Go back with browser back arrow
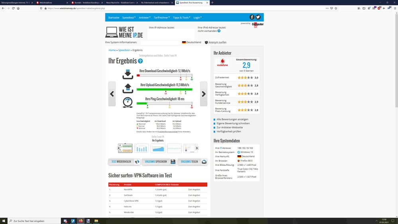Screen dimensions: 398x224 pos(3,8)
